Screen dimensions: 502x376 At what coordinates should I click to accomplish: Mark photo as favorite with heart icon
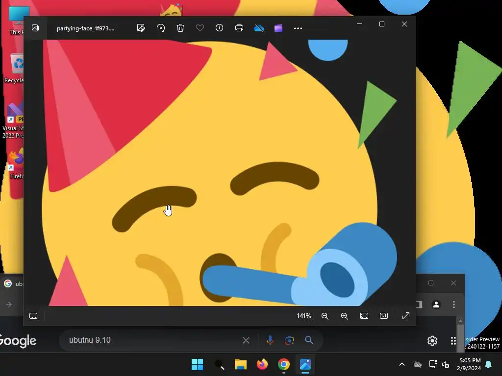pyautogui.click(x=200, y=28)
